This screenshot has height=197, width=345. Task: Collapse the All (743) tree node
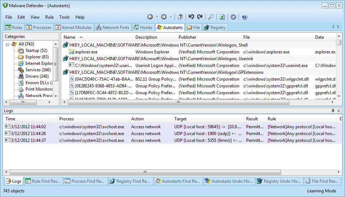click(7, 44)
